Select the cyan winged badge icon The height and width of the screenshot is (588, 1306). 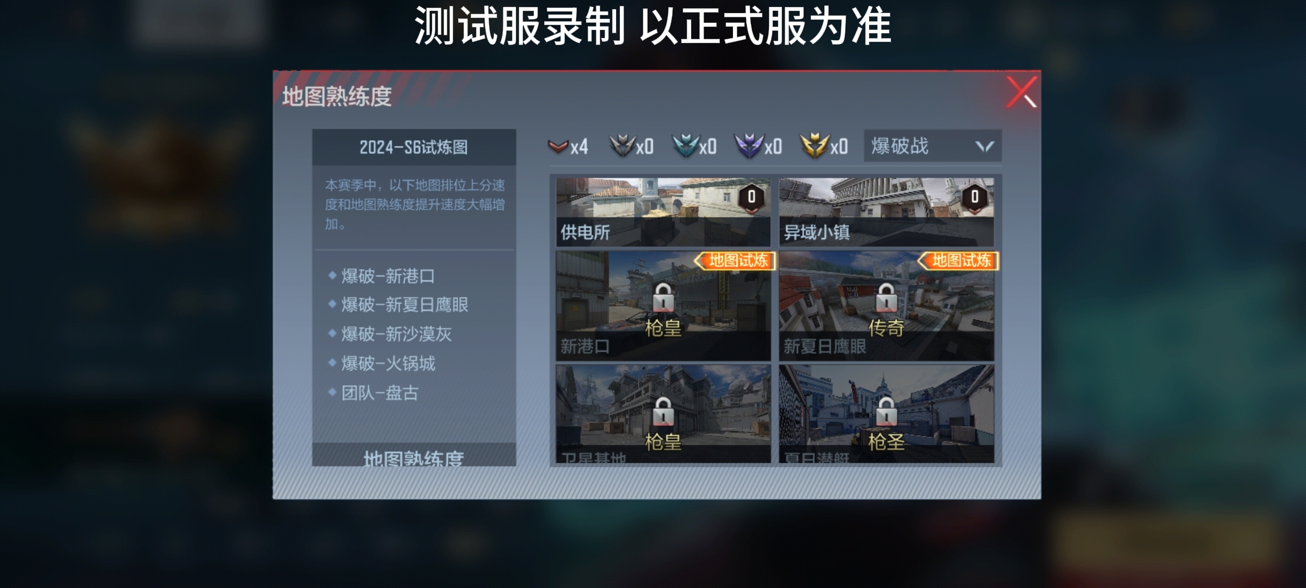pyautogui.click(x=685, y=146)
